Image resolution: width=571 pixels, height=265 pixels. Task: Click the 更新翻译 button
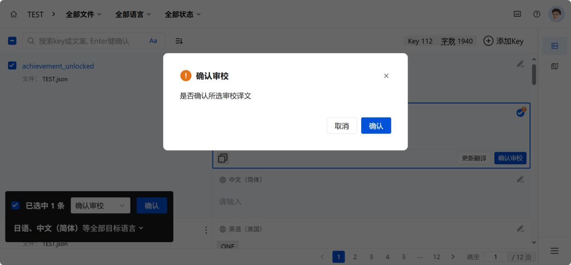tap(474, 158)
